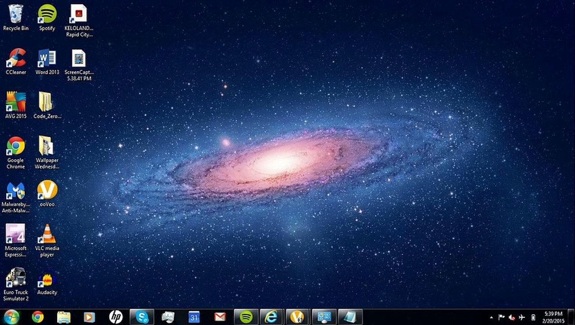Open Windows Media Player taskbar icon

(x=90, y=317)
